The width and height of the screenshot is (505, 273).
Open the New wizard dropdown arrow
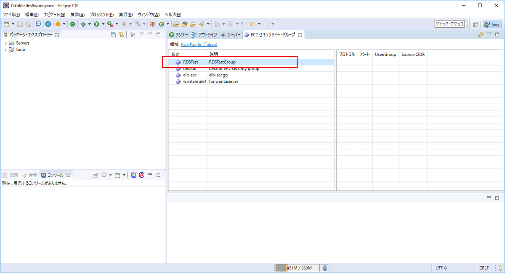tap(13, 24)
